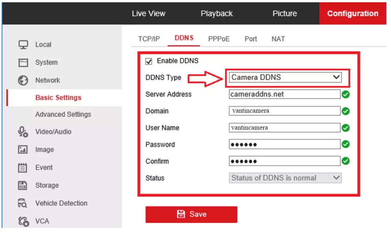Click the Network globe icon
The height and width of the screenshot is (232, 391).
point(23,80)
